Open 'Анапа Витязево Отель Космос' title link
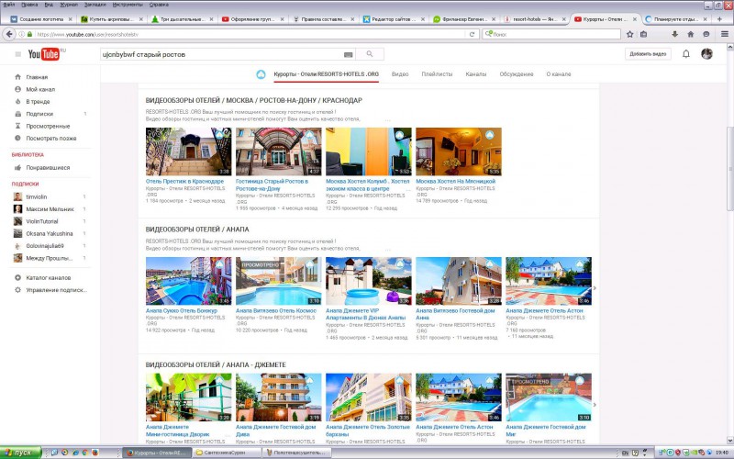The image size is (734, 459). pos(276,310)
